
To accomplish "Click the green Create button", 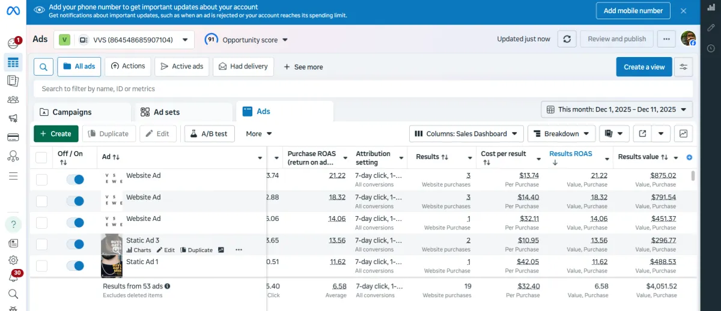I will pyautogui.click(x=55, y=134).
